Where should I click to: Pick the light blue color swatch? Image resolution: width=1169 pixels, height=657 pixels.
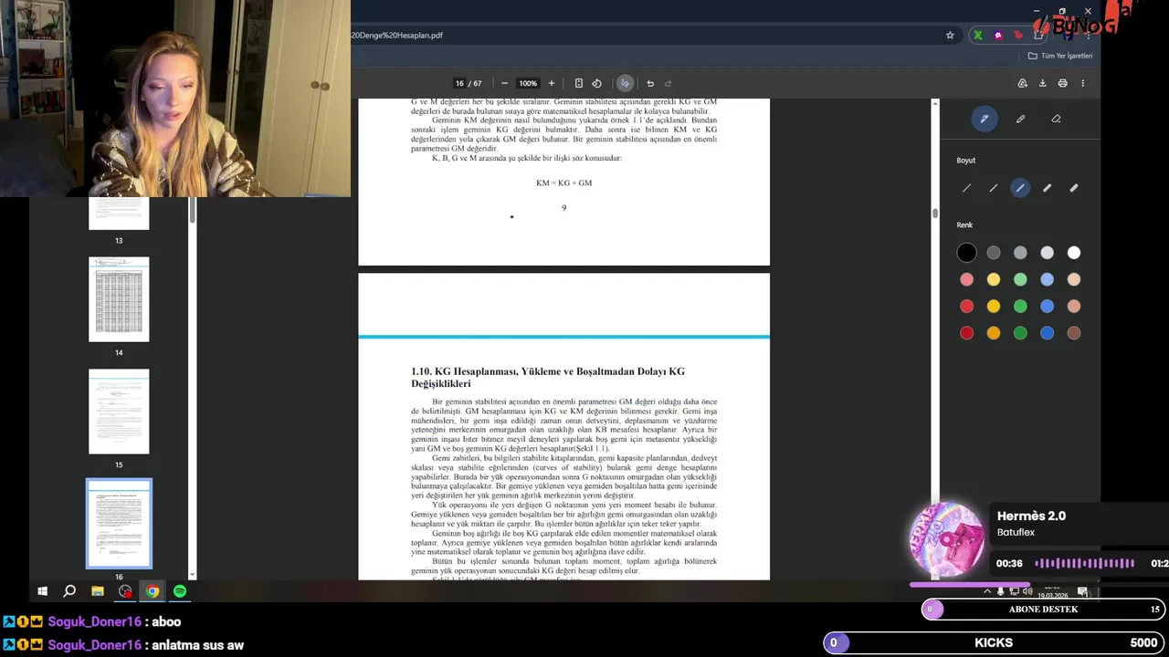(1048, 279)
